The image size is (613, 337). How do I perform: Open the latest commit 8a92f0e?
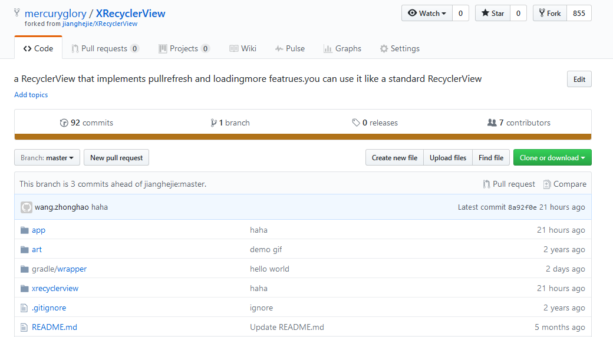(x=522, y=207)
